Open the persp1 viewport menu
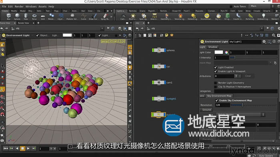Image resolution: width=280 pixels, height=157 pixels. 106,41
